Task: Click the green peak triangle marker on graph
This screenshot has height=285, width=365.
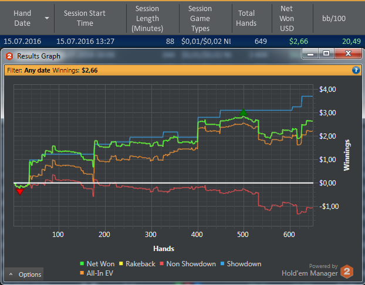Action: tap(244, 112)
